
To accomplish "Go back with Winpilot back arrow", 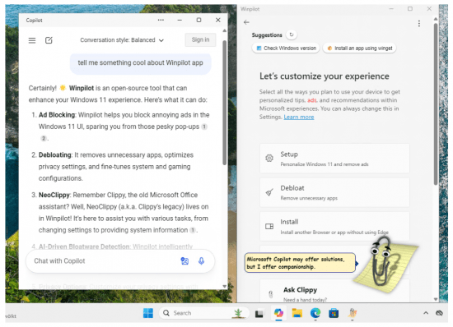I will pos(246,22).
